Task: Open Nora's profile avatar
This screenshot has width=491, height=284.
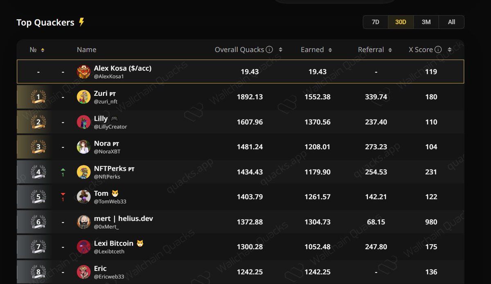Action: pyautogui.click(x=83, y=147)
